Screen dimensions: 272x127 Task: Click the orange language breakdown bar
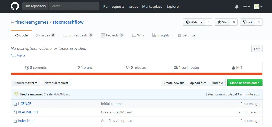tap(137, 74)
